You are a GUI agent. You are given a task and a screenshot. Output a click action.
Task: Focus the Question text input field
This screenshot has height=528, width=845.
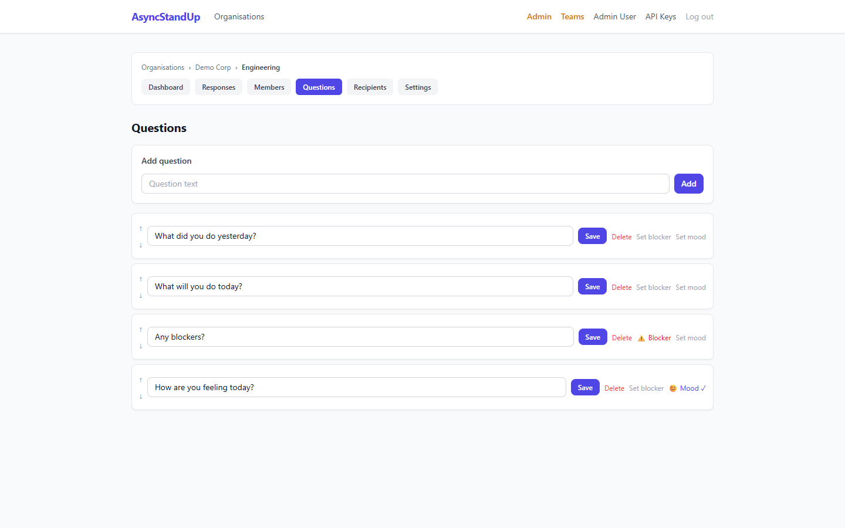tap(405, 184)
